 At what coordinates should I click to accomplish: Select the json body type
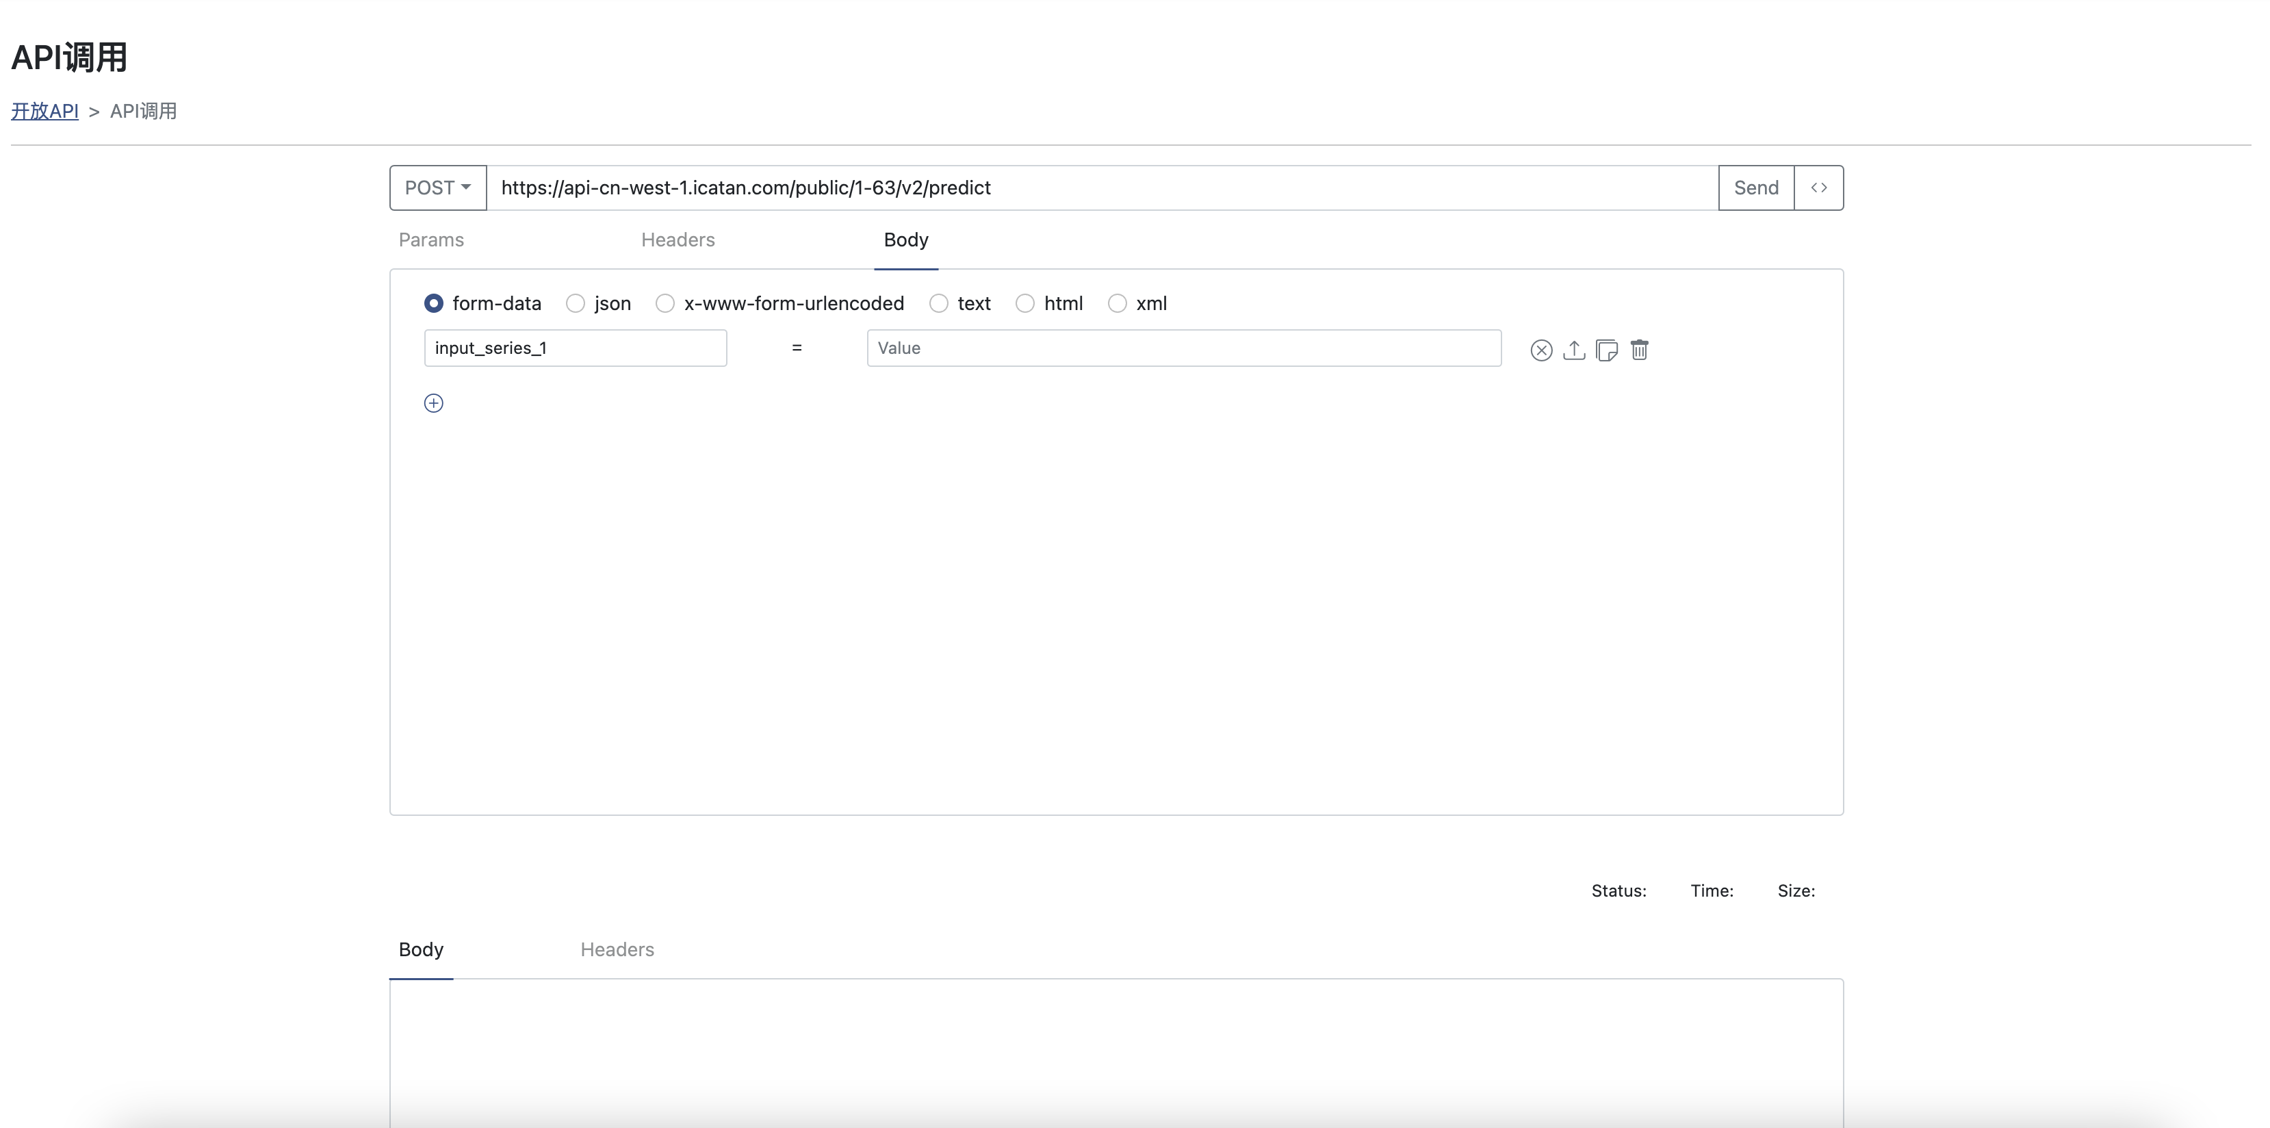click(576, 303)
